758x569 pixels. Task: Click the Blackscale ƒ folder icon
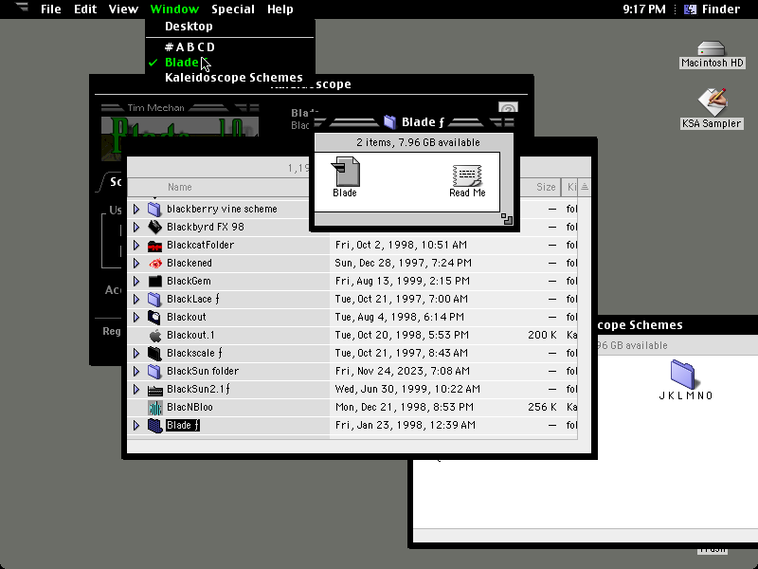[154, 353]
